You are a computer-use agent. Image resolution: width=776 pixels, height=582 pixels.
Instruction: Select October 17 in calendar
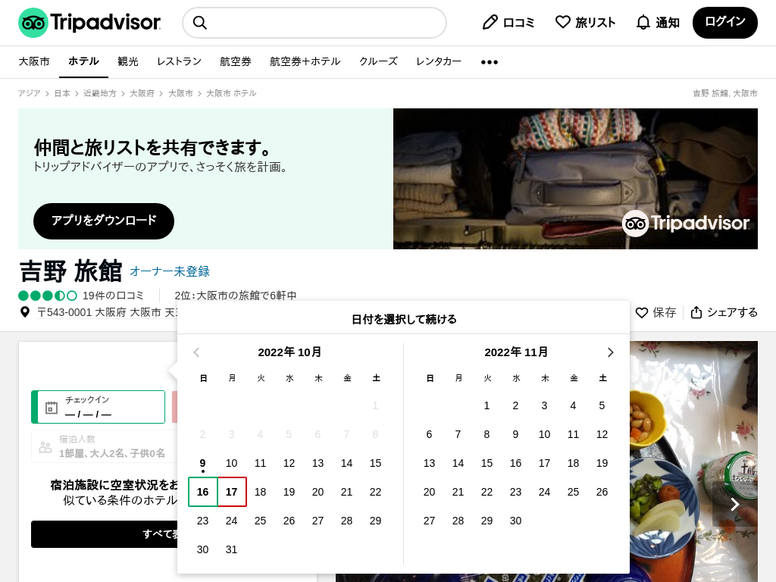pos(232,492)
